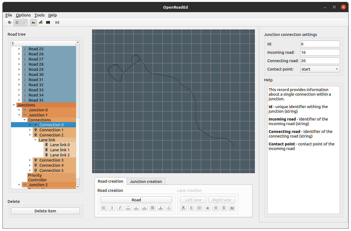Viewport: 351px width, 231px height.
Task: Click the Road button
Action: tap(136, 200)
